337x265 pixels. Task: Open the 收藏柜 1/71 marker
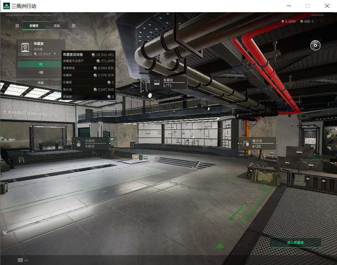[x=169, y=83]
